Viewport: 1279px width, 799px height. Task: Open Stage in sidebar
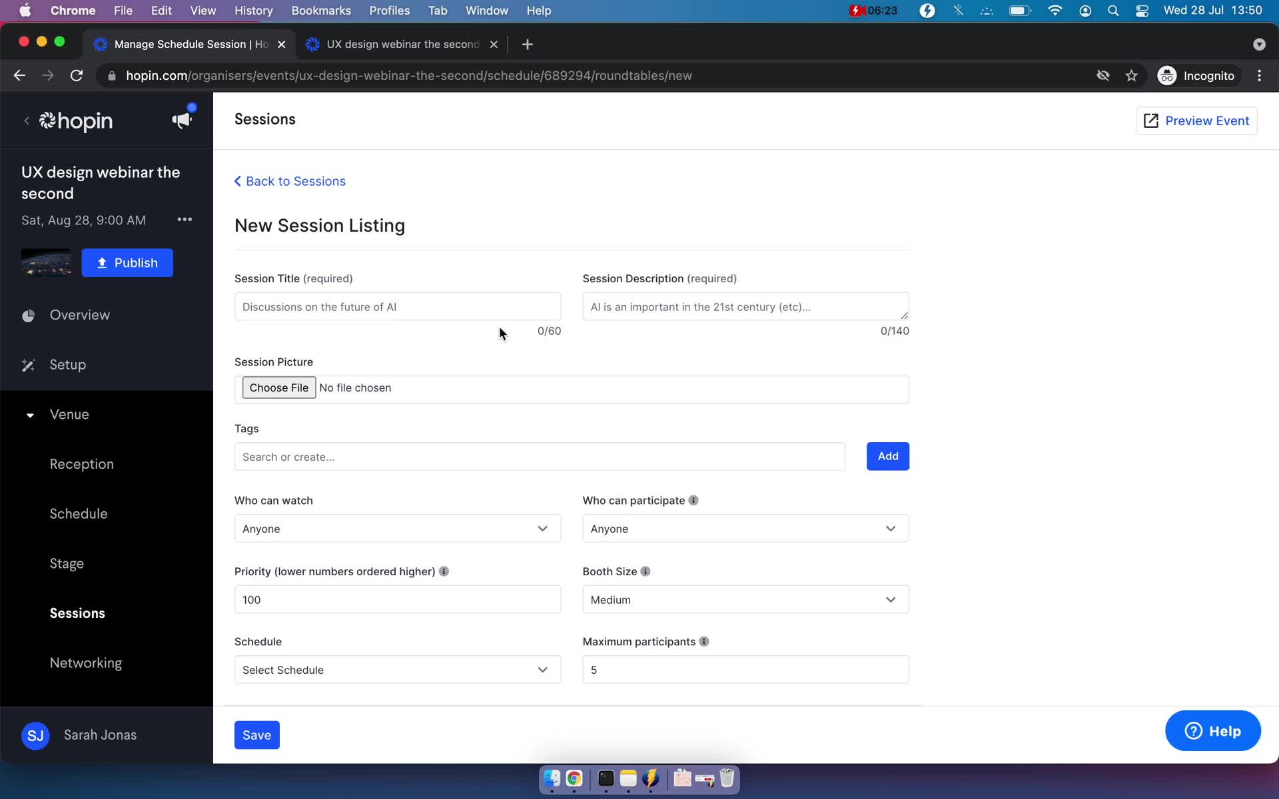pos(67,564)
